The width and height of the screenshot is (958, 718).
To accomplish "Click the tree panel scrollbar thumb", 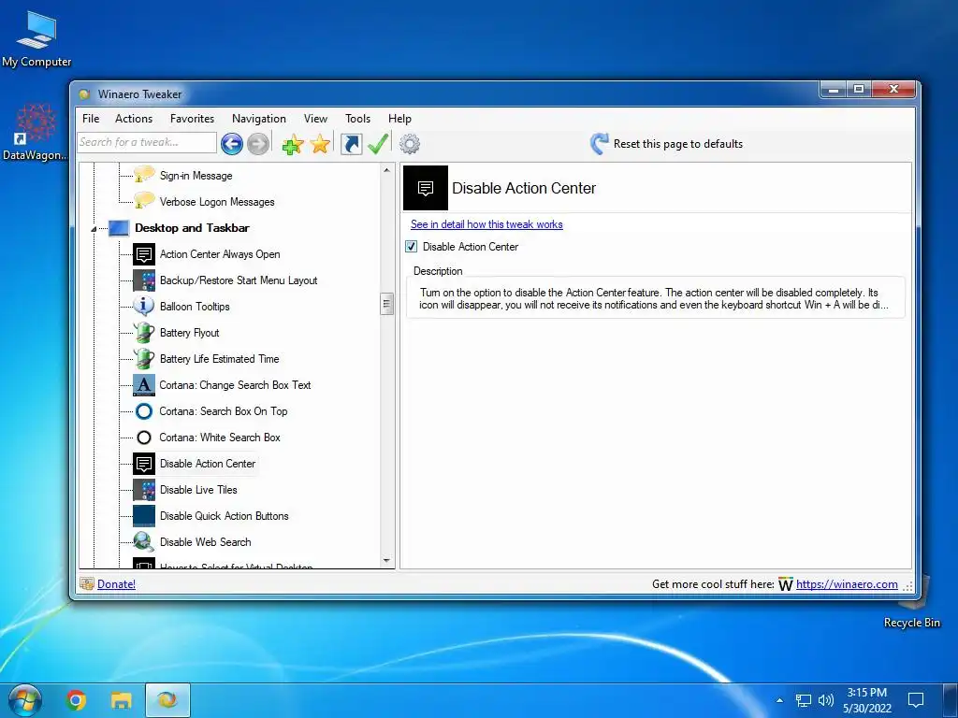I will [x=386, y=304].
